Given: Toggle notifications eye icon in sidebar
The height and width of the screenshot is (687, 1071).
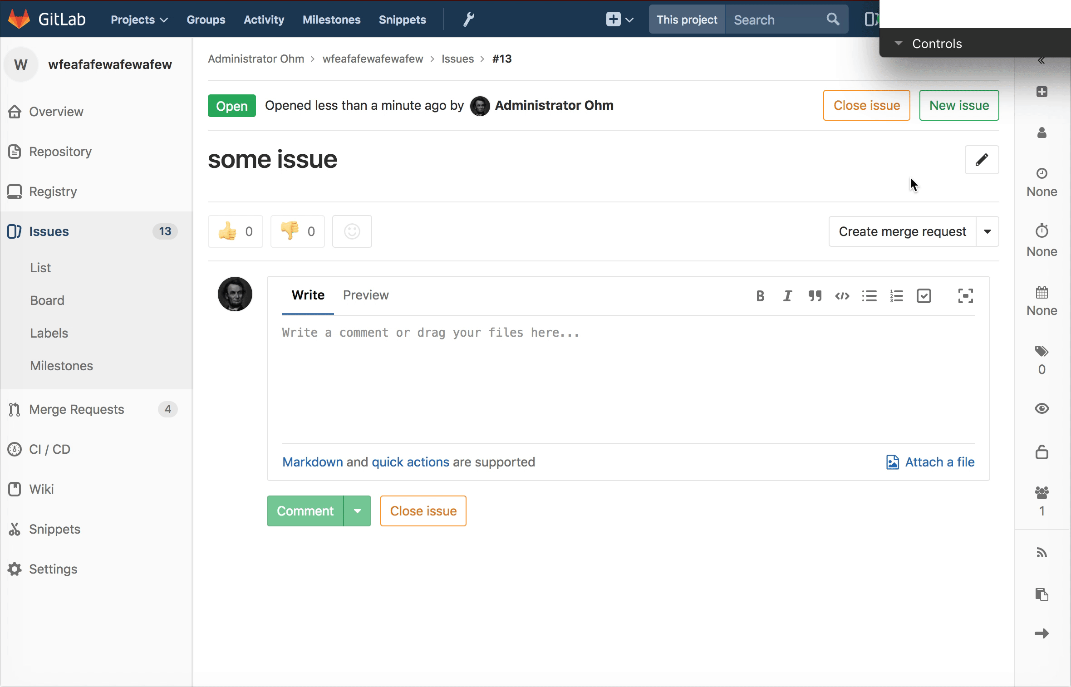Looking at the screenshot, I should click(x=1042, y=408).
